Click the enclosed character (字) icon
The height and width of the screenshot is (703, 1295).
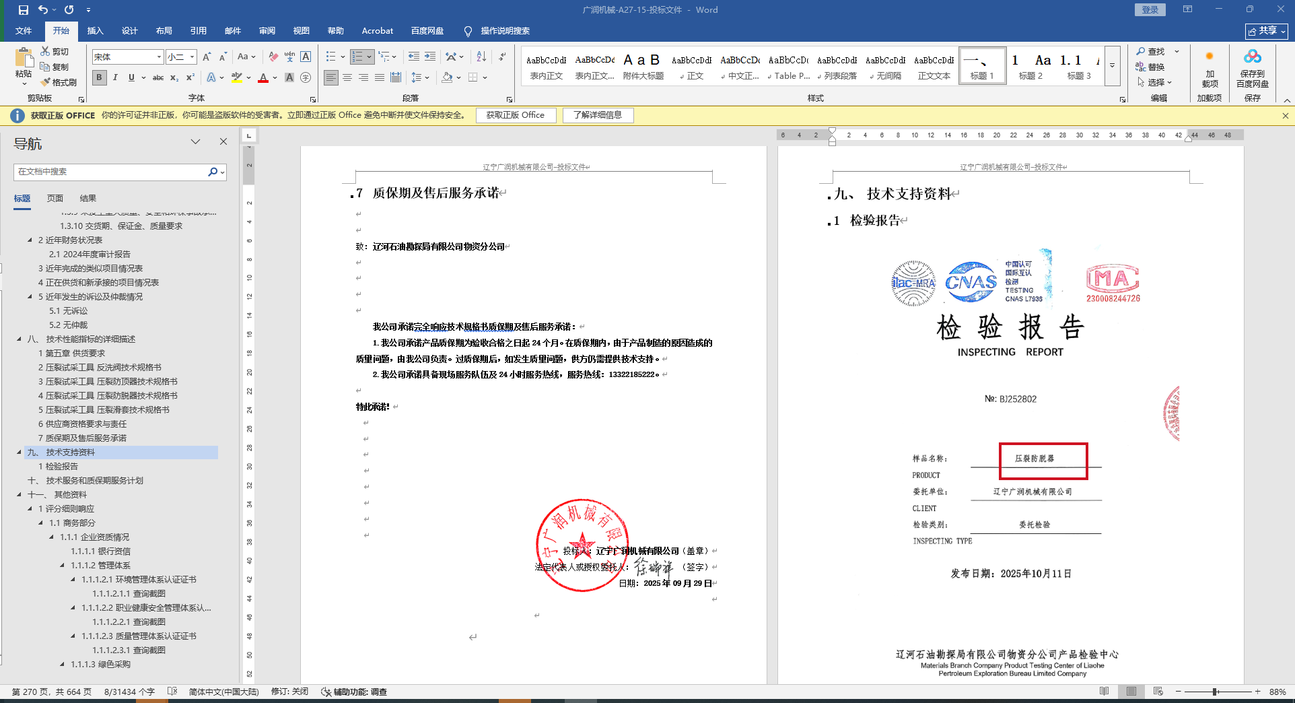coord(306,77)
